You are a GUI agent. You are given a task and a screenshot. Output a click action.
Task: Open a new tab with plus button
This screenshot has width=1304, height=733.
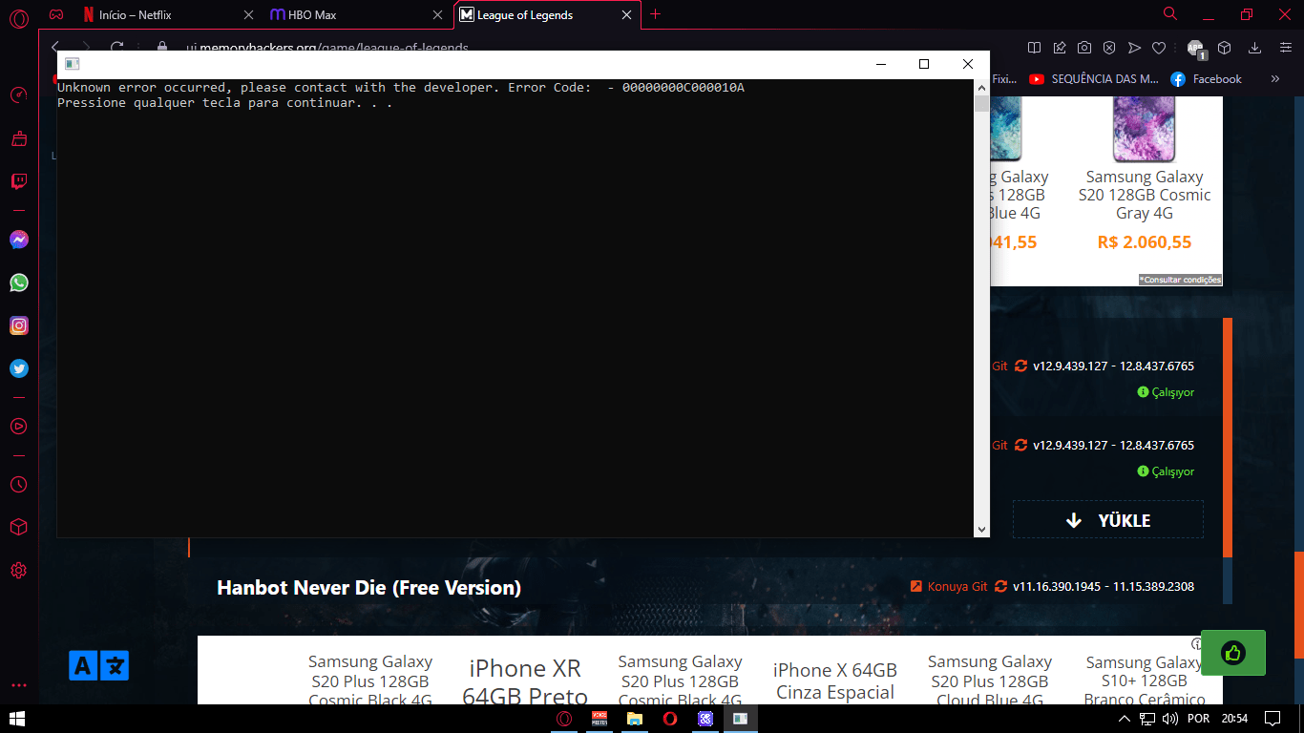tap(656, 14)
